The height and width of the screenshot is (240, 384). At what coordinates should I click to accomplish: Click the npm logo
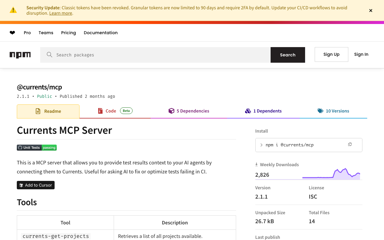(20, 55)
